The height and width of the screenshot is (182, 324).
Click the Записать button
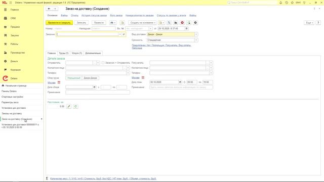click(82, 23)
